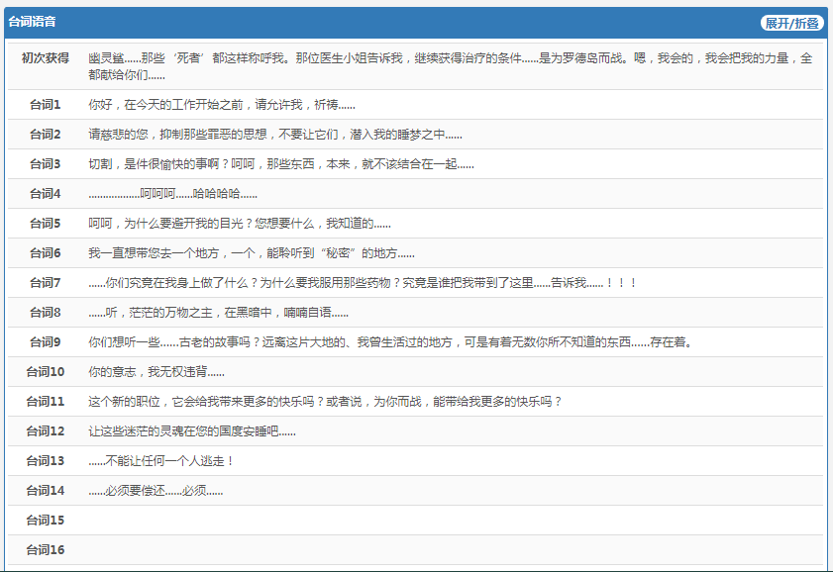Viewport: 833px width, 572px height.
Task: Click the 台词语音 panel title
Action: point(32,22)
